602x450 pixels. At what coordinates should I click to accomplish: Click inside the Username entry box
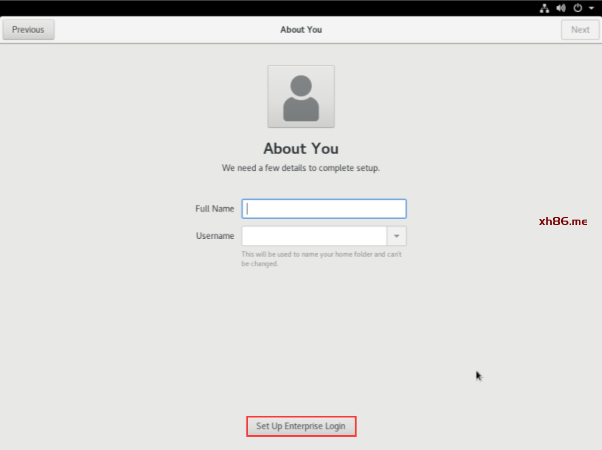point(314,236)
